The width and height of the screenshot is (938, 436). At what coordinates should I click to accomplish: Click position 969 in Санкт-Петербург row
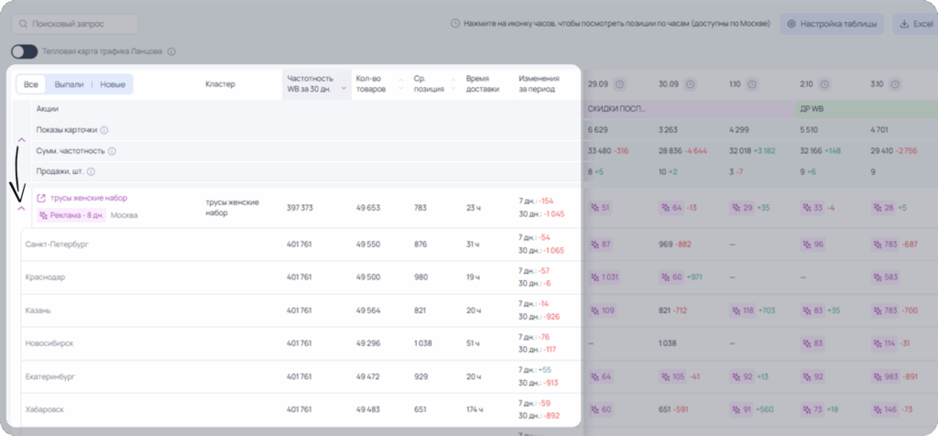(665, 245)
